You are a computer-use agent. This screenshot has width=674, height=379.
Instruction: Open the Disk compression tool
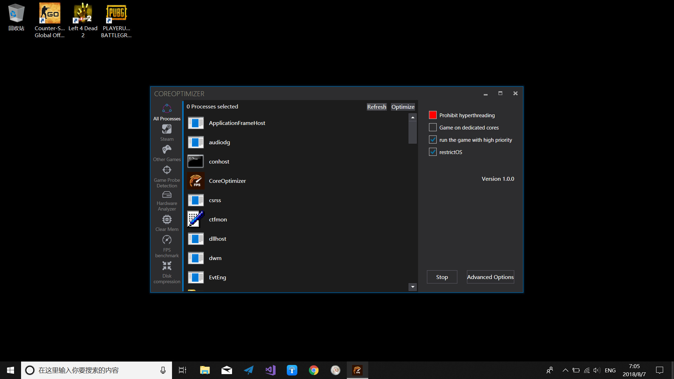coord(167,272)
